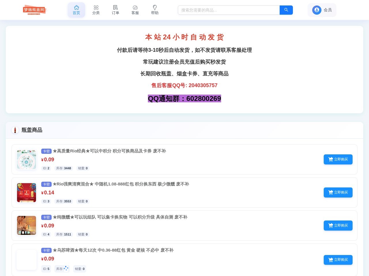Click the member avatar icon

(x=317, y=10)
